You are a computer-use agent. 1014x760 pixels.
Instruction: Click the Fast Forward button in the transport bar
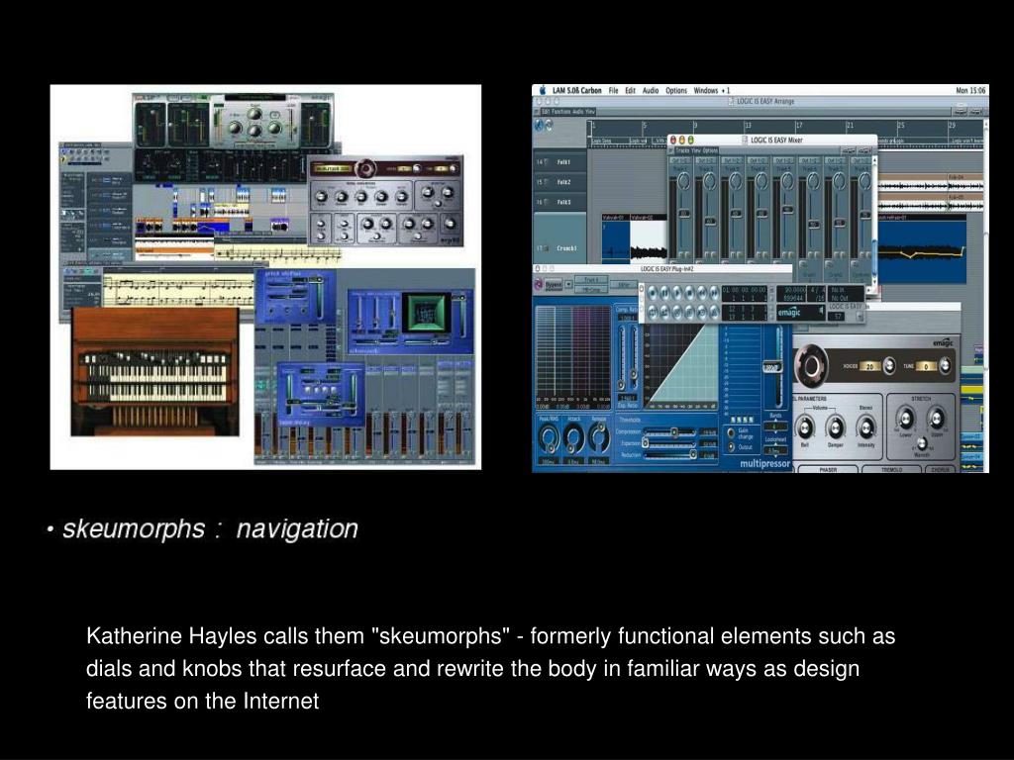point(713,292)
